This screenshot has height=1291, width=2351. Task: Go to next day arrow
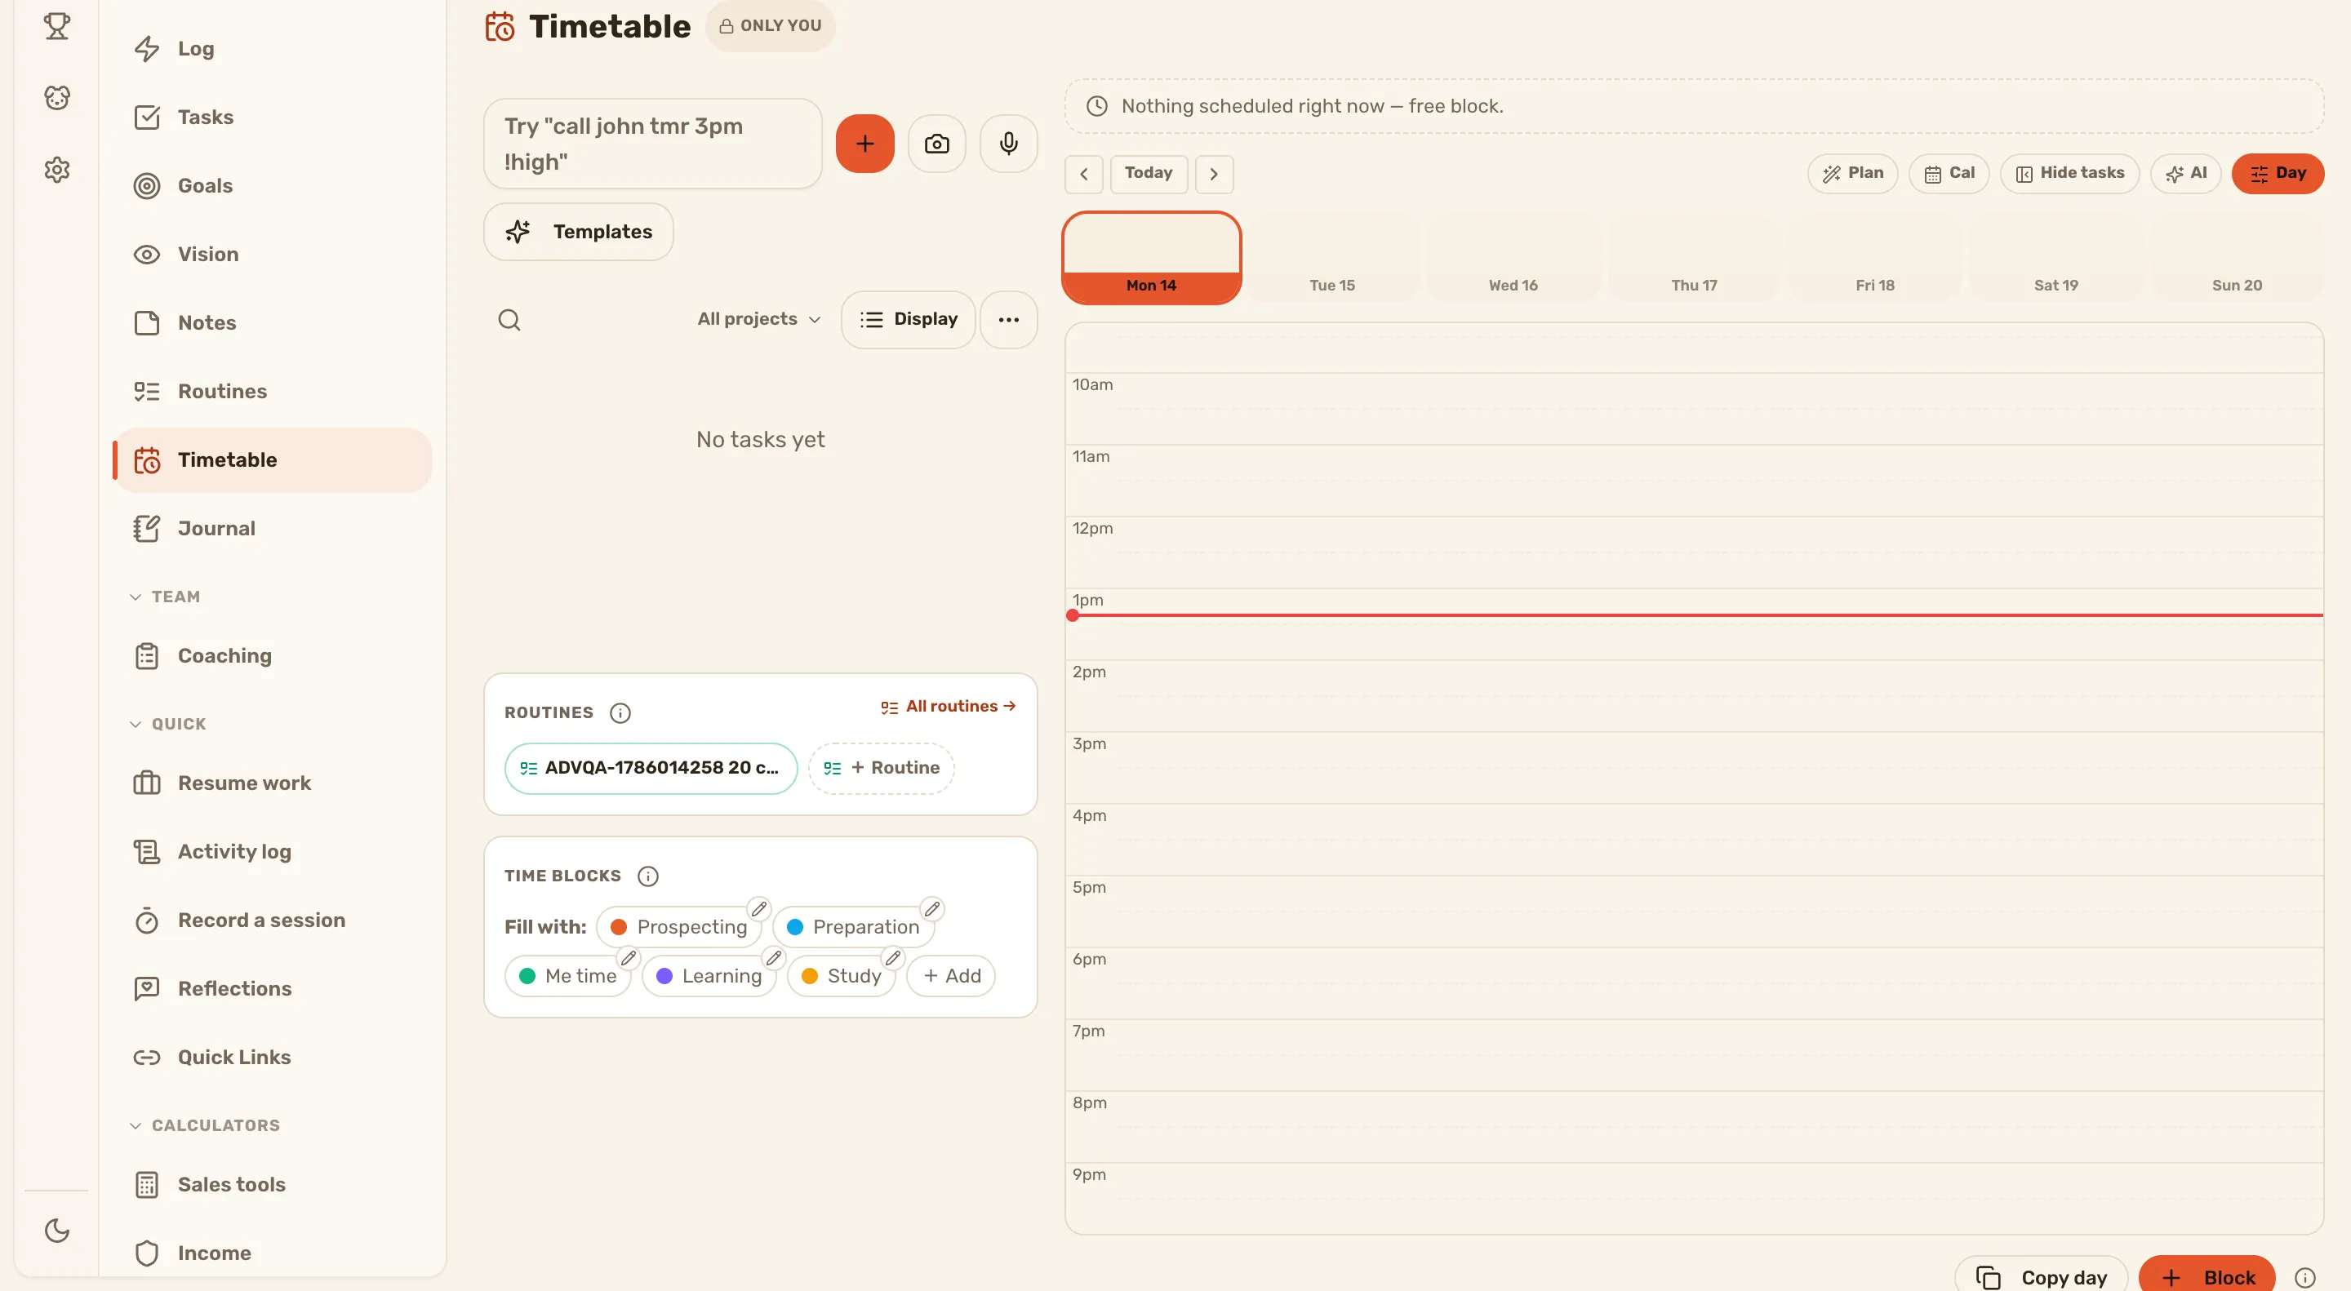coord(1214,173)
